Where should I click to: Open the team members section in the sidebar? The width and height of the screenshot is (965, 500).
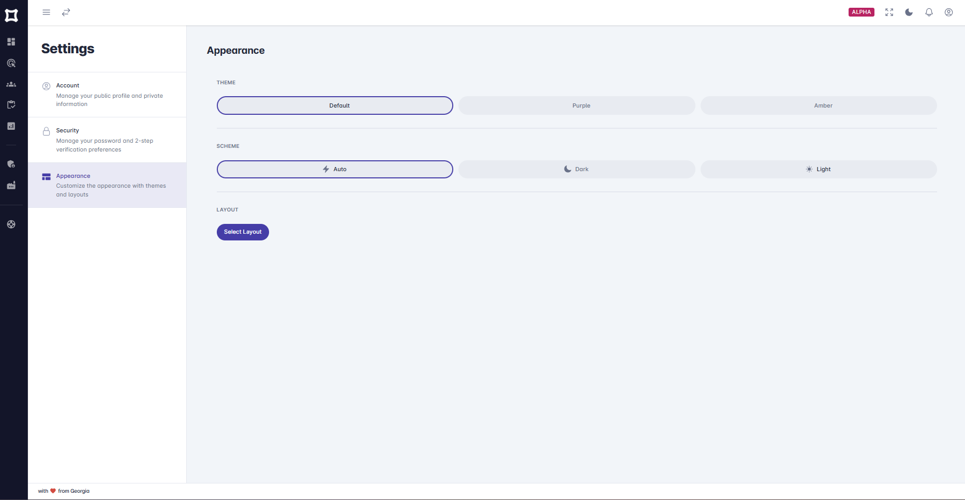click(11, 84)
